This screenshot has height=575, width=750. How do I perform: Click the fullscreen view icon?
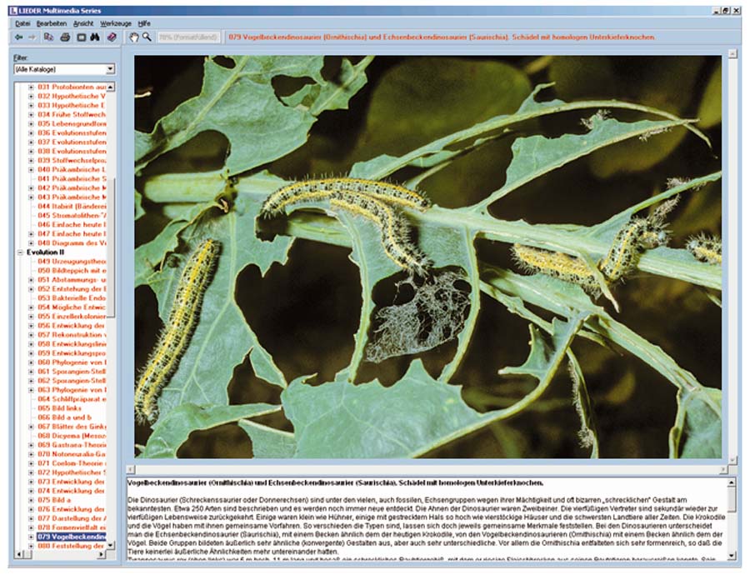pos(82,37)
